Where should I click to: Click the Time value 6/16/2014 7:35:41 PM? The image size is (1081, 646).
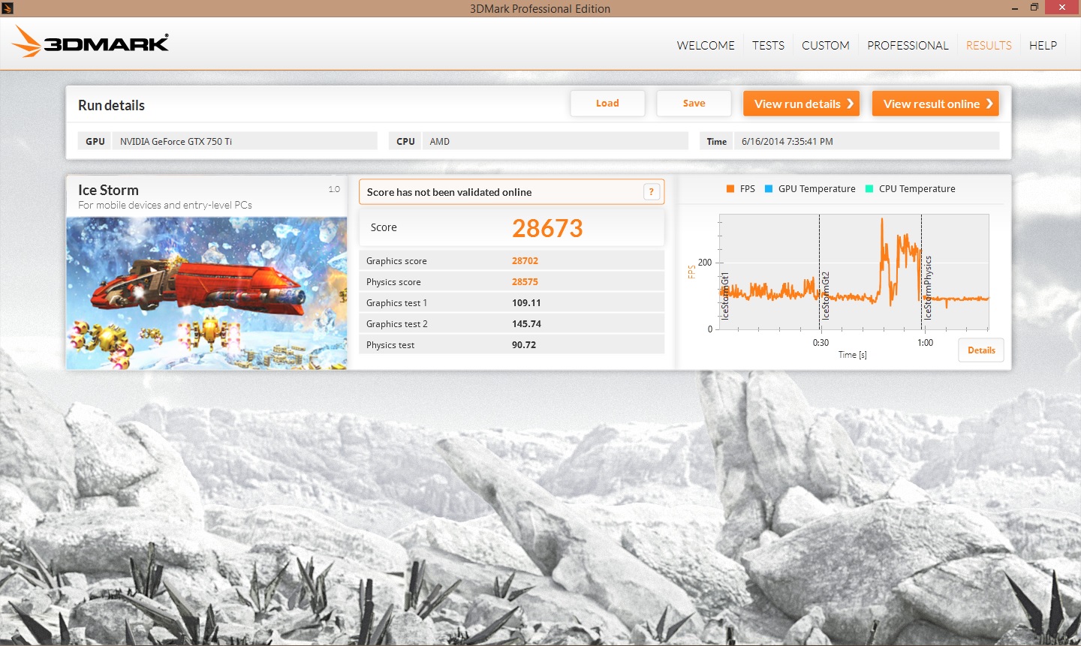point(866,141)
